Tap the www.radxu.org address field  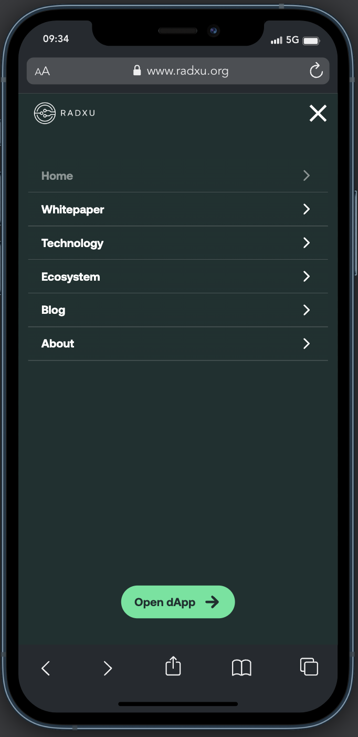coord(187,71)
